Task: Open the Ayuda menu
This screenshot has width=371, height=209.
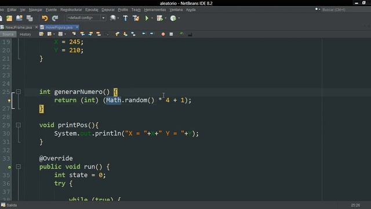Action: pos(191,10)
